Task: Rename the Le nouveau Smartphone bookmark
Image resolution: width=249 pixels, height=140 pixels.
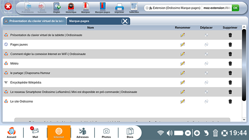Action: pyautogui.click(x=183, y=92)
